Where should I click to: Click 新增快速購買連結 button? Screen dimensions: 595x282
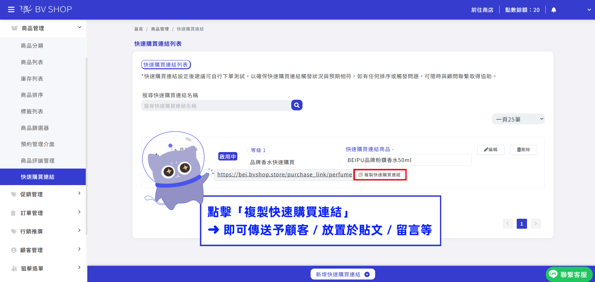343,274
